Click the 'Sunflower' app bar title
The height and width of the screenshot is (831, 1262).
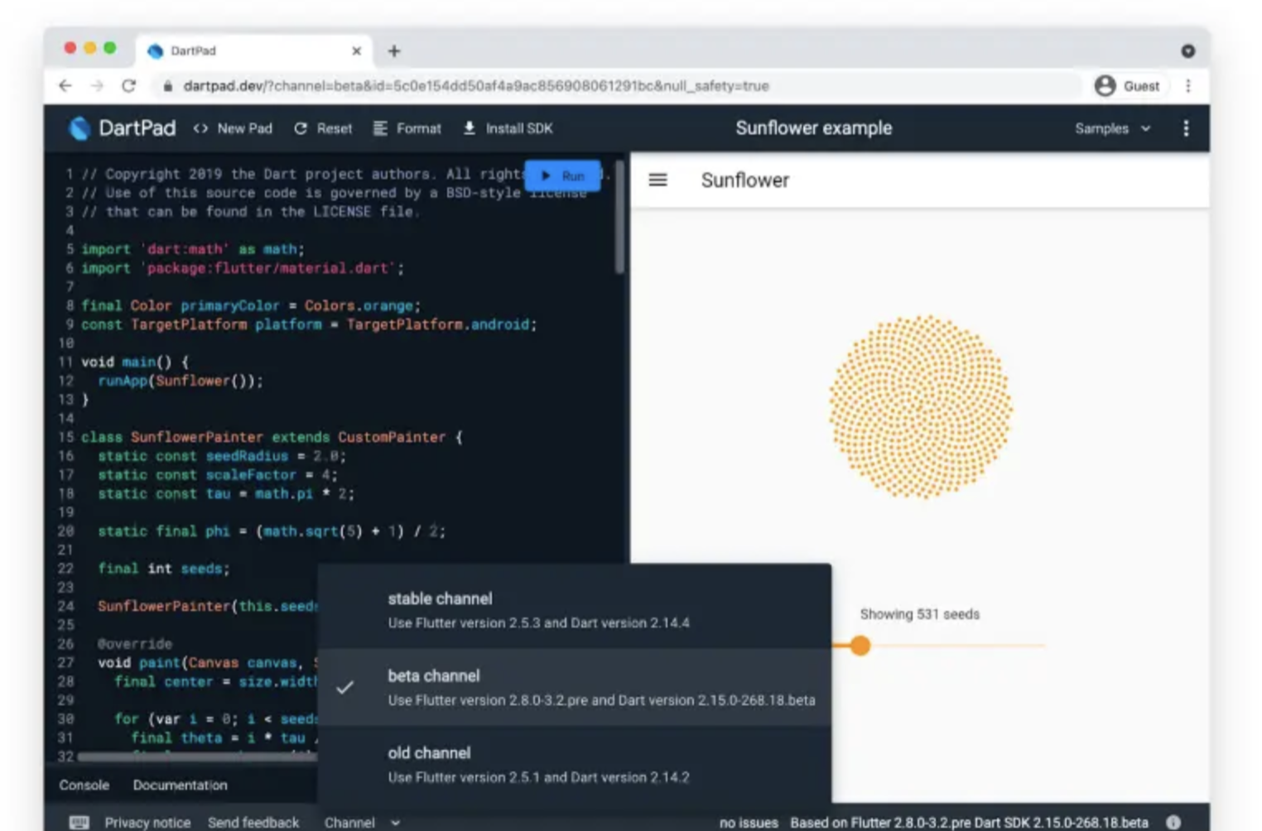(x=745, y=180)
